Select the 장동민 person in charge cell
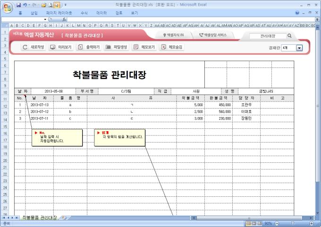 pyautogui.click(x=246, y=118)
